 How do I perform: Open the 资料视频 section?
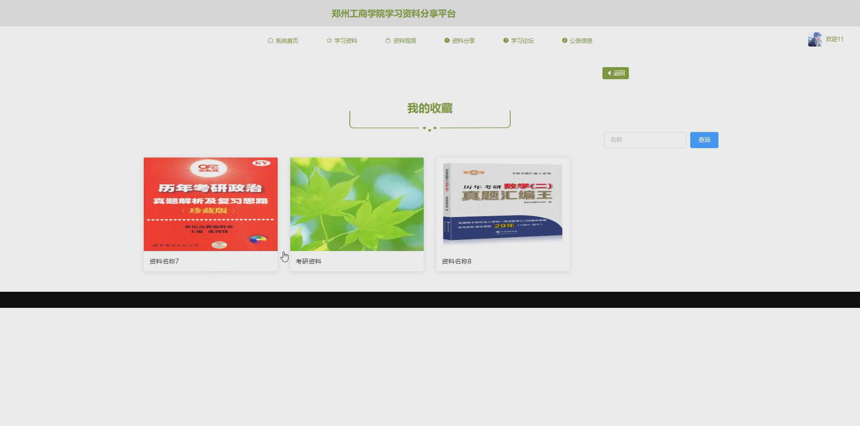pyautogui.click(x=404, y=40)
